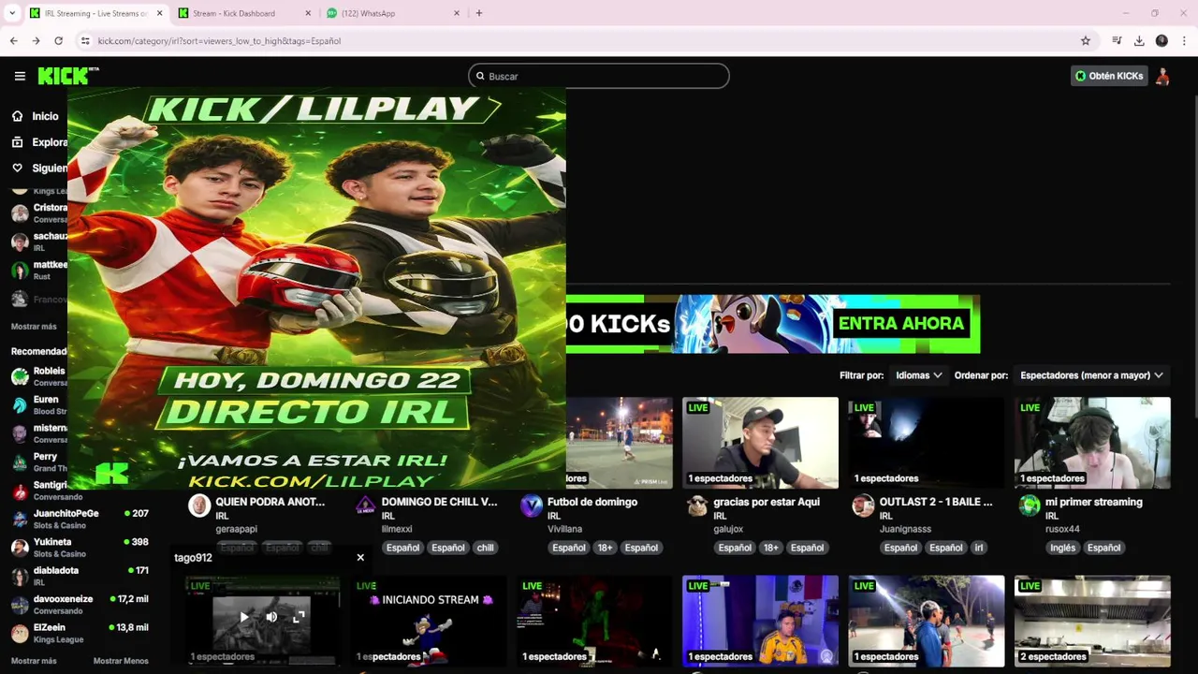1198x674 pixels.
Task: Open the OUTLAST 2 stream thumbnail
Action: tap(926, 443)
